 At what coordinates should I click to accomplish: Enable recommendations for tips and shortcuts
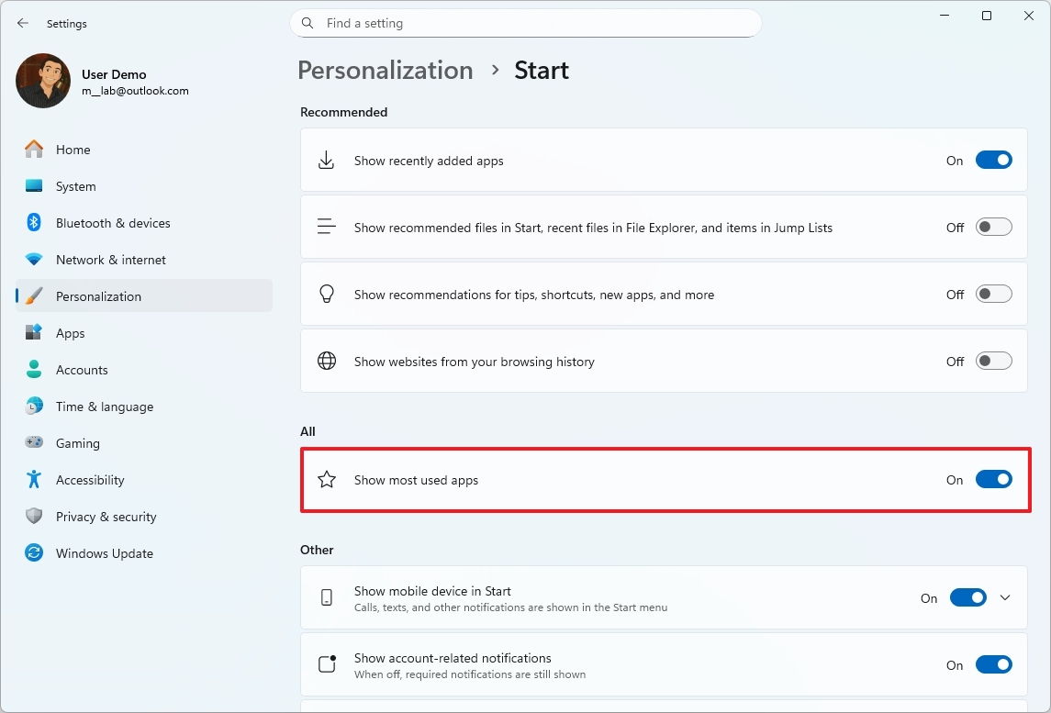(x=993, y=295)
